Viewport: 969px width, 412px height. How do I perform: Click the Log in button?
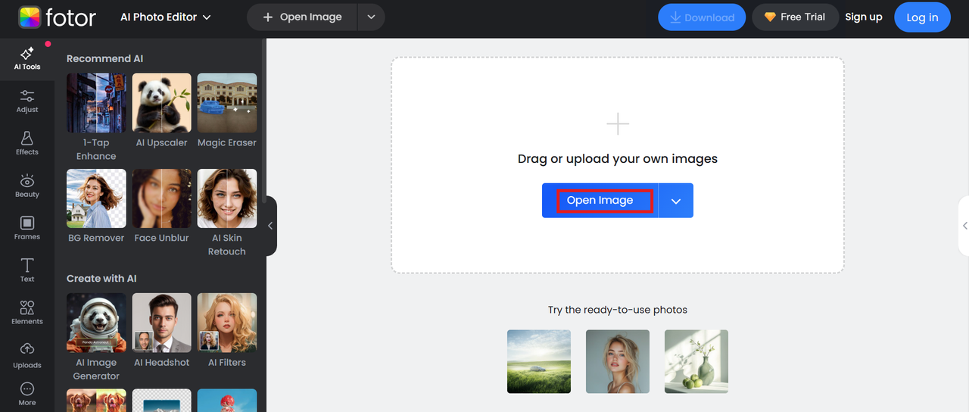pyautogui.click(x=922, y=17)
